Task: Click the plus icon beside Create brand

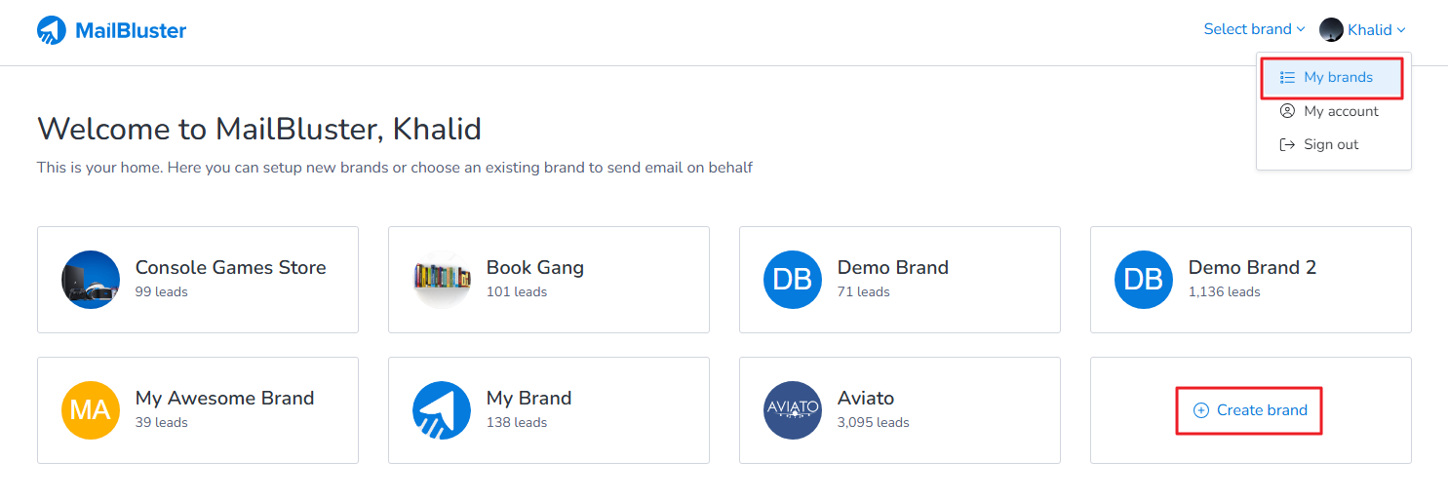Action: pyautogui.click(x=1201, y=410)
